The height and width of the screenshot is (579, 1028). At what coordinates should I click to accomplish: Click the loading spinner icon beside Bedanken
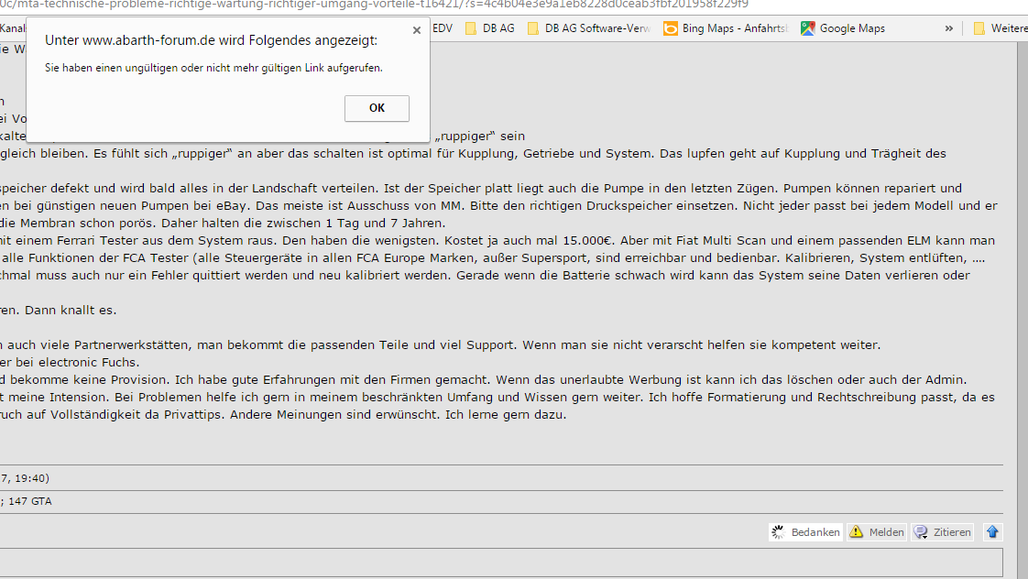tap(779, 532)
